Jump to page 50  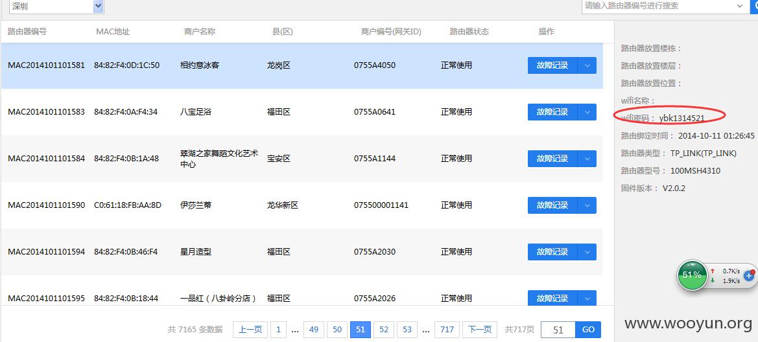pos(337,330)
